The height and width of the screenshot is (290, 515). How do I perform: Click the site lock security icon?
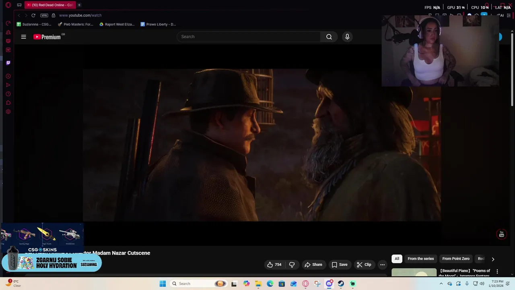coord(54,15)
